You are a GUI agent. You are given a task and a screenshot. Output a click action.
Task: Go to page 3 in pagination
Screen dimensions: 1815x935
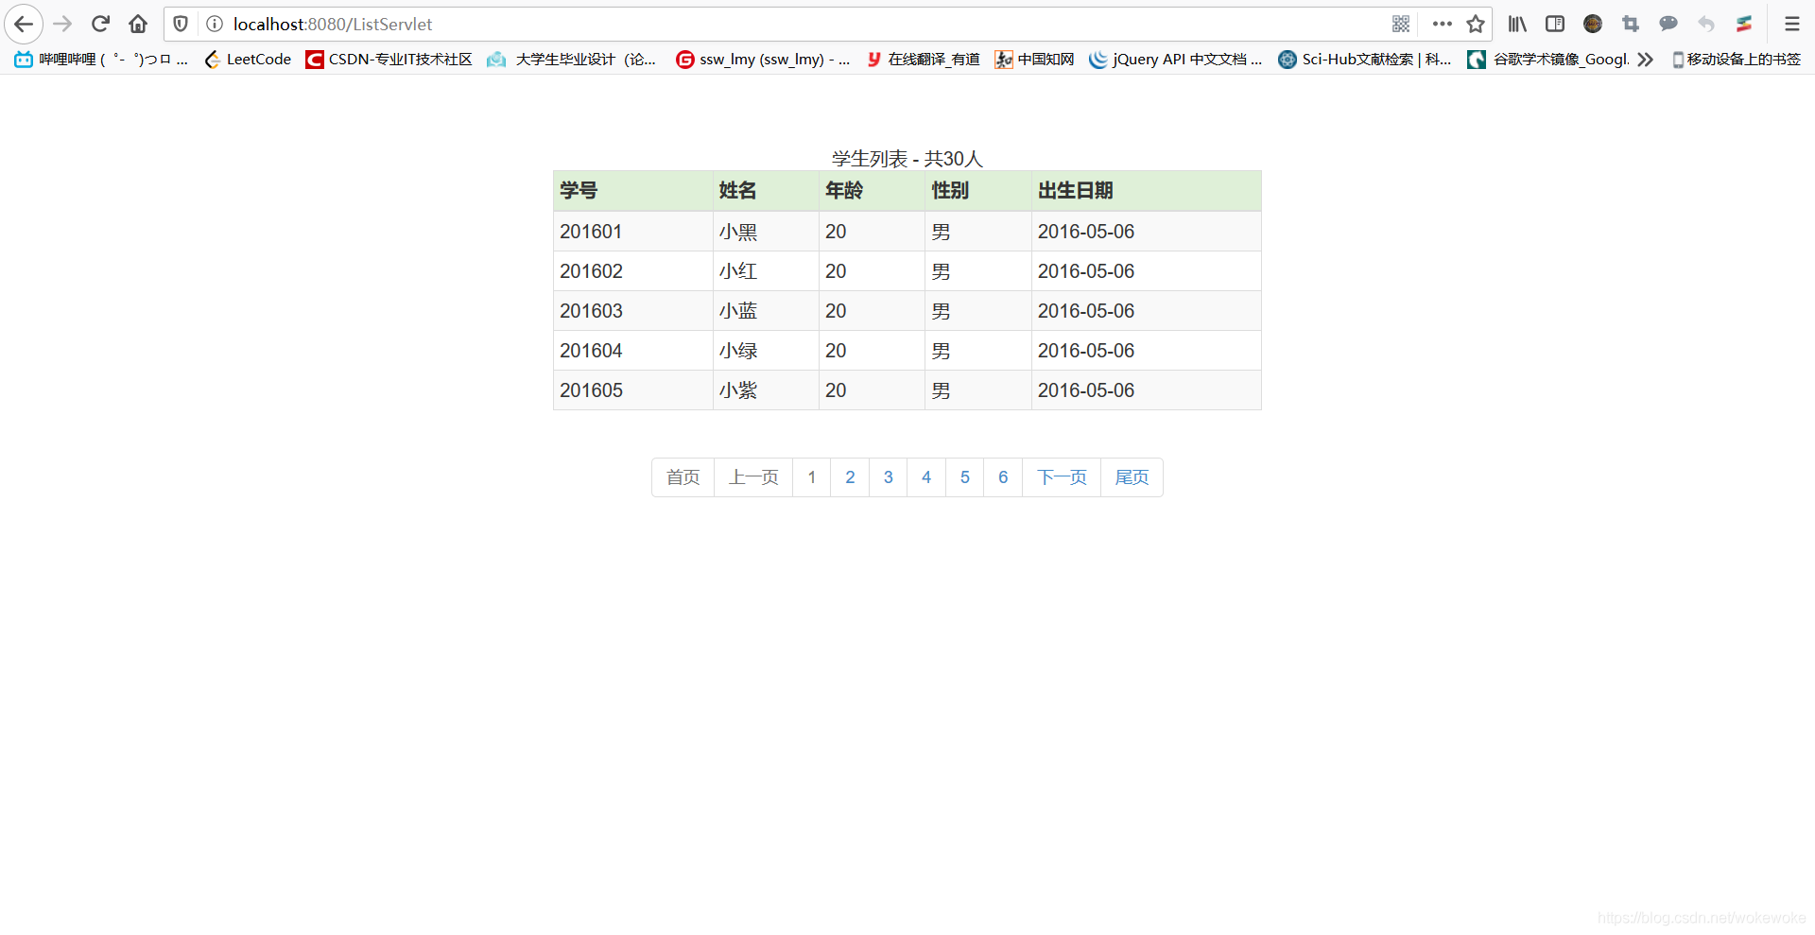[x=889, y=477]
